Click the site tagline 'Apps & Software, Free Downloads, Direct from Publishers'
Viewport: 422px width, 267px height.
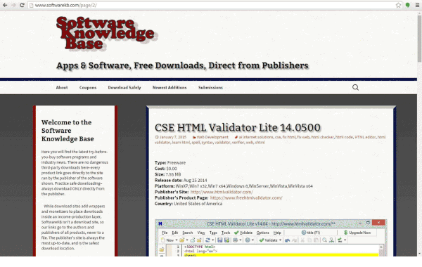point(182,65)
